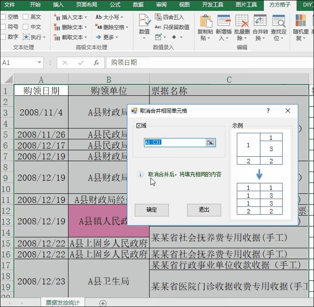The image size is (314, 307).
Task: Open the Name Box dropdown arrow
Action: [39, 62]
